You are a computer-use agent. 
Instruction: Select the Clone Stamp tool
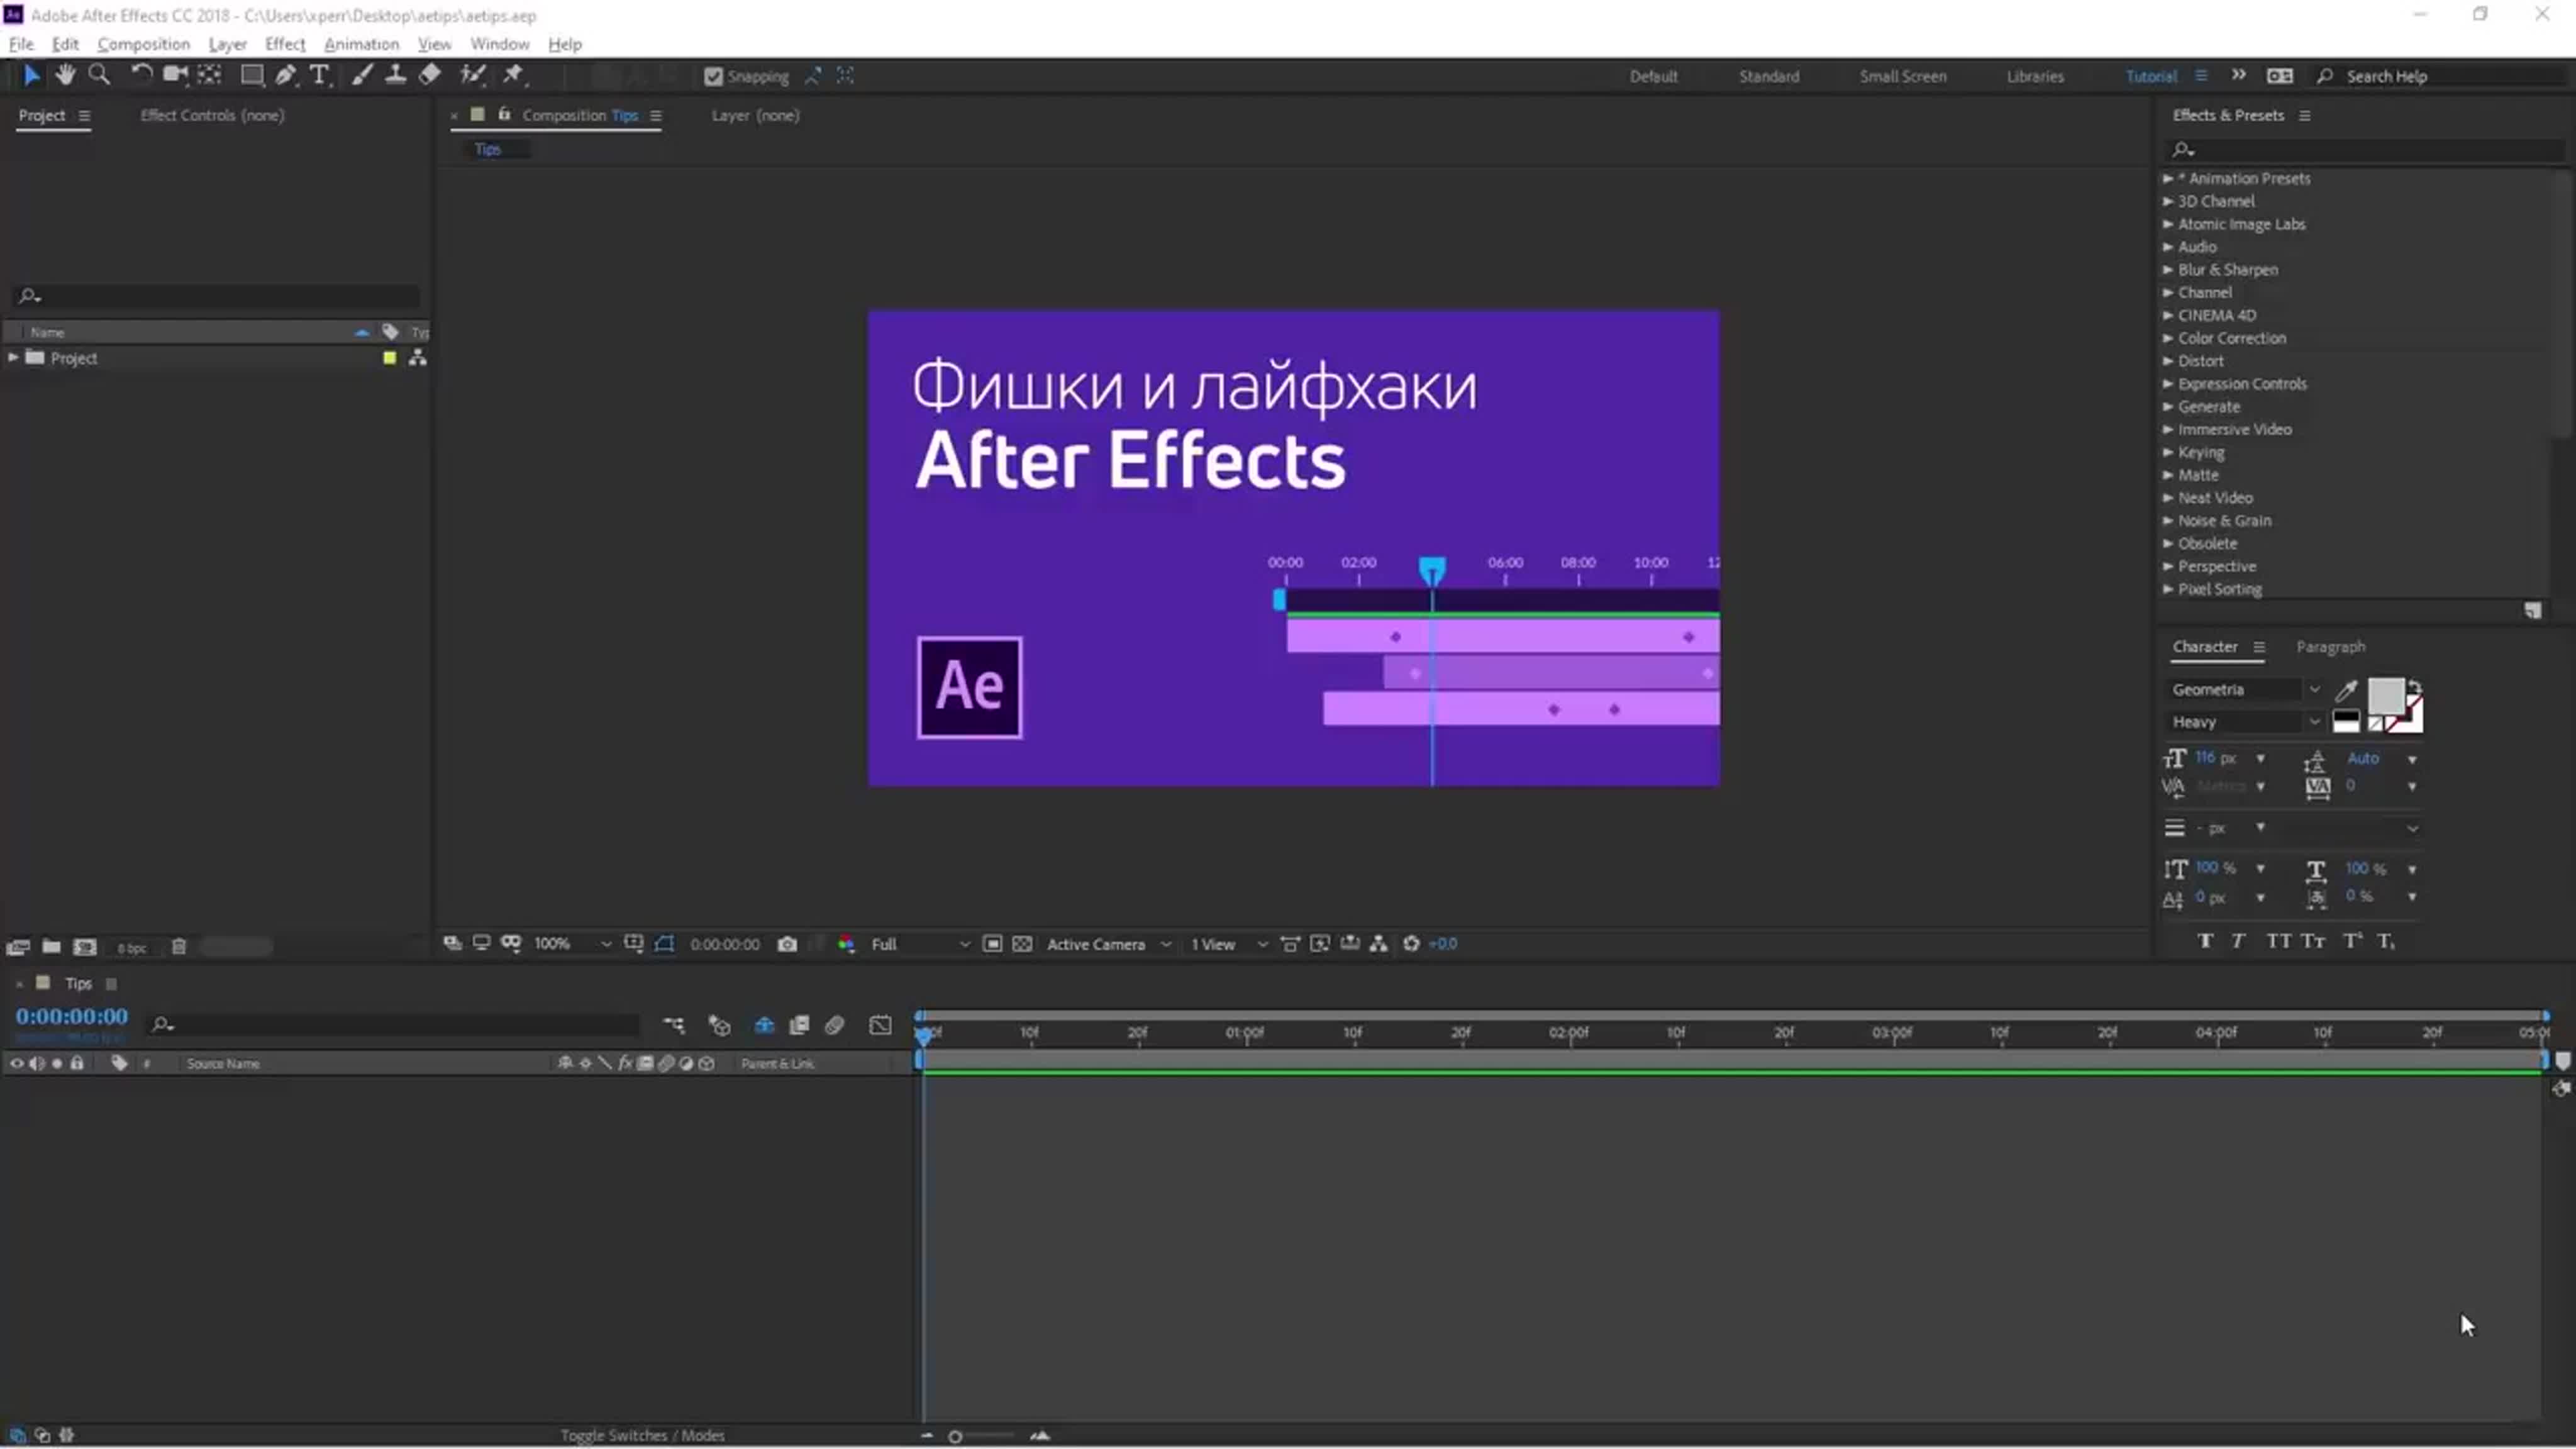[396, 75]
